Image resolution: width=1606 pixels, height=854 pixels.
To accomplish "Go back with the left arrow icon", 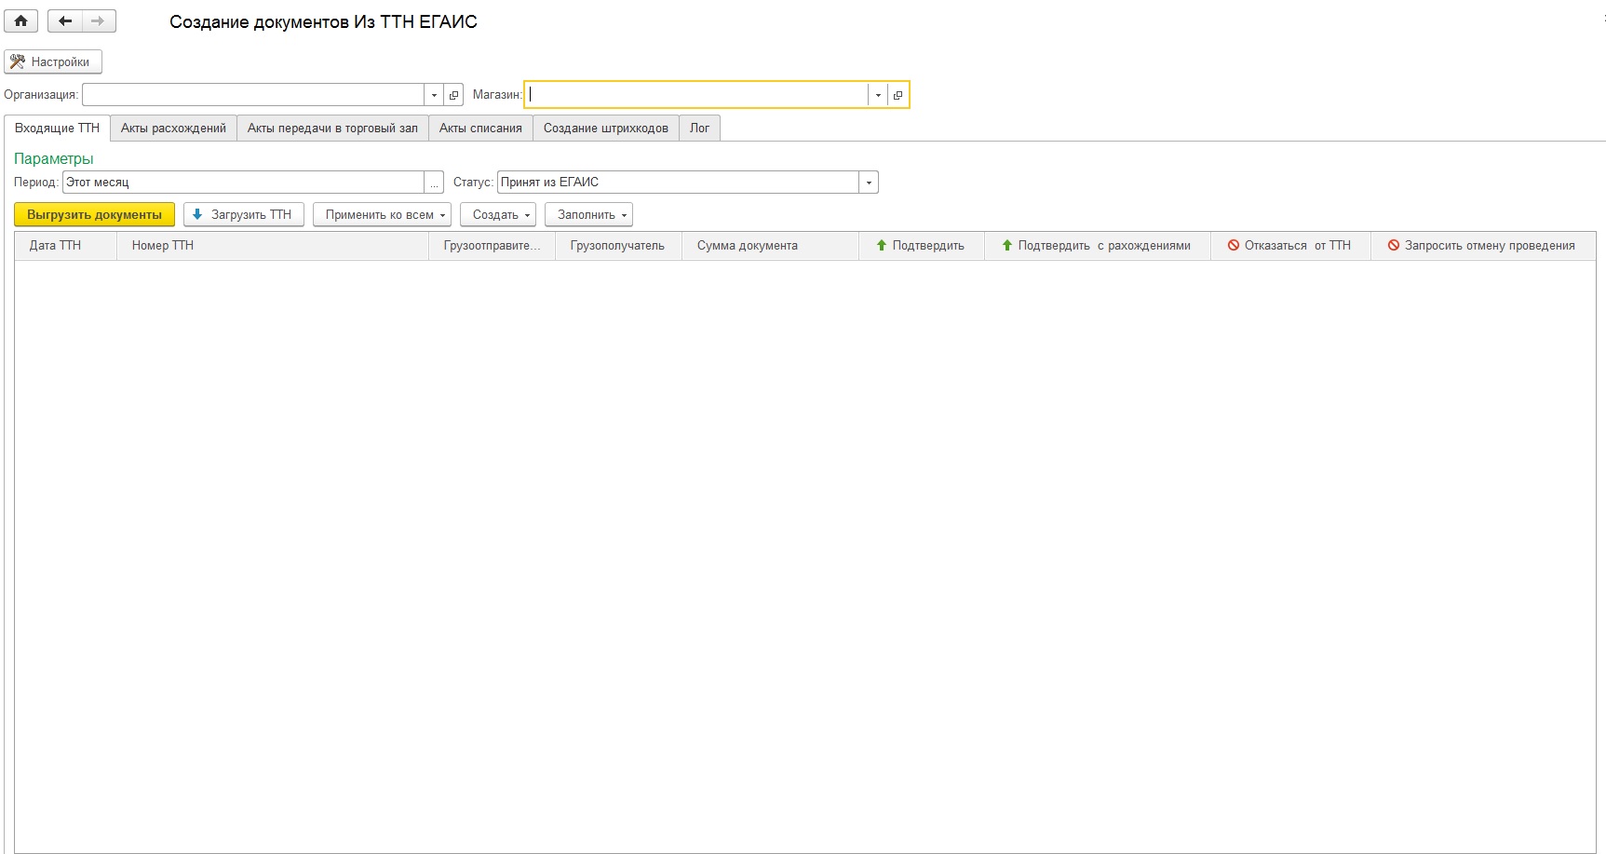I will coord(65,20).
